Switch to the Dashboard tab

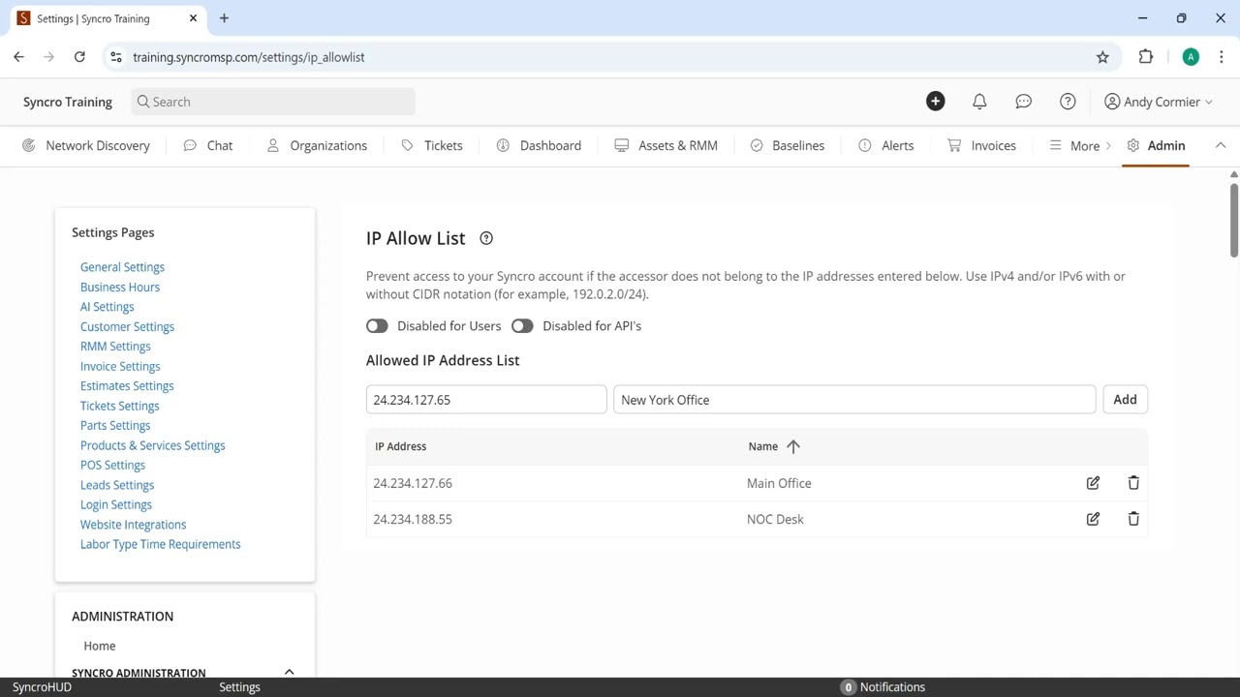pos(539,146)
